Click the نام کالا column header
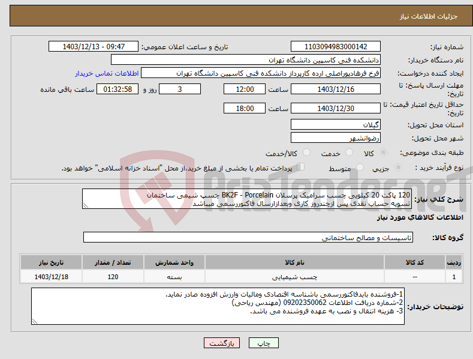The image size is (473, 359). 294,262
